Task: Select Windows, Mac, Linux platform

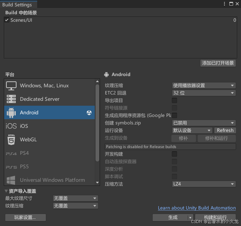Action: 50,86
